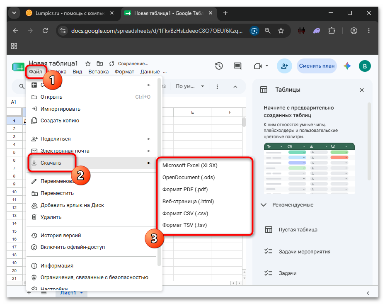Bookmark this page with the star icon

pos(281,31)
